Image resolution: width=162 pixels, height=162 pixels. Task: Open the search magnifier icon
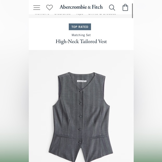pyautogui.click(x=112, y=8)
